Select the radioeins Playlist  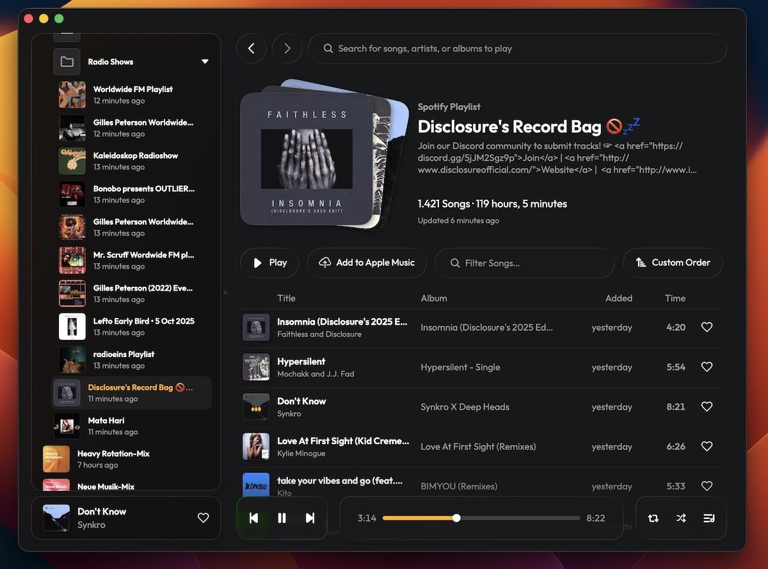(131, 360)
